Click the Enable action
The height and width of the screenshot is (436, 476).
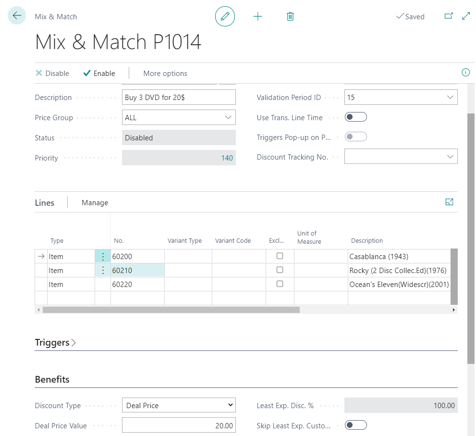pyautogui.click(x=99, y=74)
